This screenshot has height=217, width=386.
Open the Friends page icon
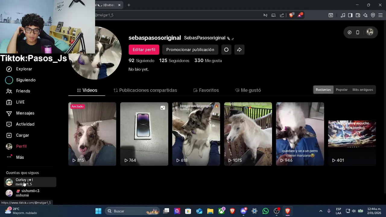click(x=9, y=91)
